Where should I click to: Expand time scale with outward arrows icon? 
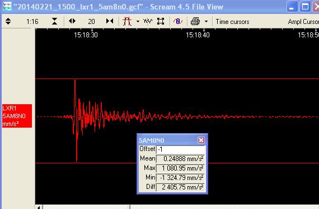pyautogui.click(x=72, y=21)
